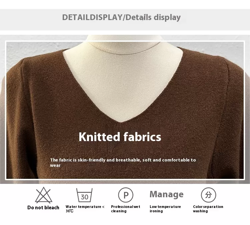Image resolution: width=250 pixels, height=225 pixels.
Task: Click the Professional wet cleaning label
Action: (126, 209)
